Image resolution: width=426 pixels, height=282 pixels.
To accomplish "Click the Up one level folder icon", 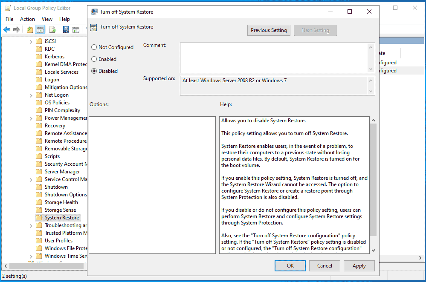I will pos(29,29).
